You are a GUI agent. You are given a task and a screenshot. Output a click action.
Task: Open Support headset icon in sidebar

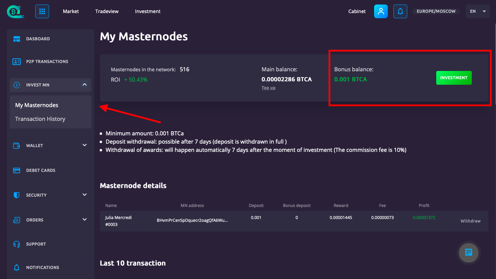point(17,244)
